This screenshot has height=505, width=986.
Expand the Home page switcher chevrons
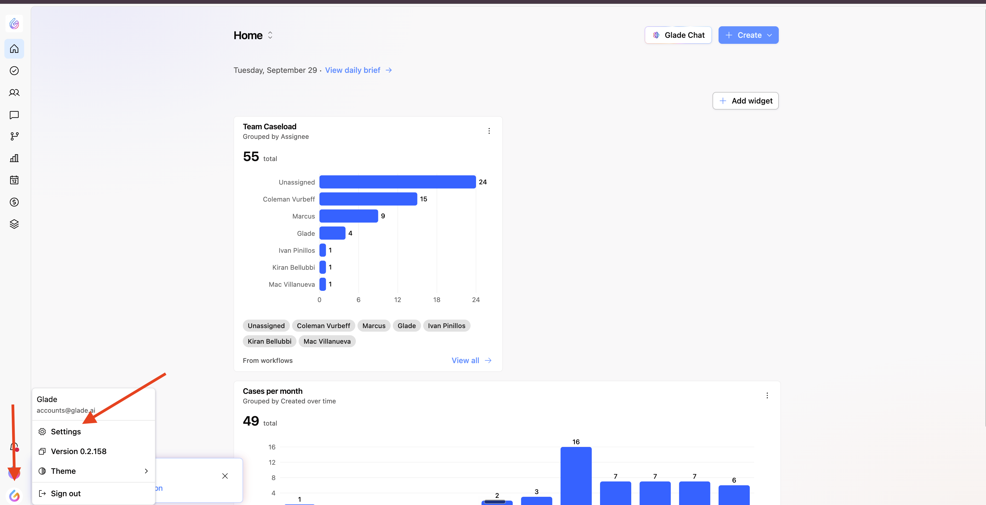point(270,35)
